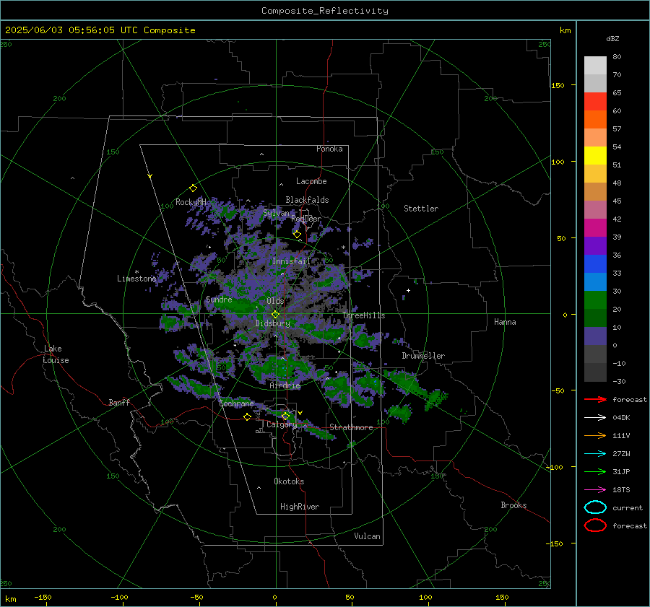Screen dimensions: 650x607
Task: Click the Olds town label
Action: click(x=275, y=301)
